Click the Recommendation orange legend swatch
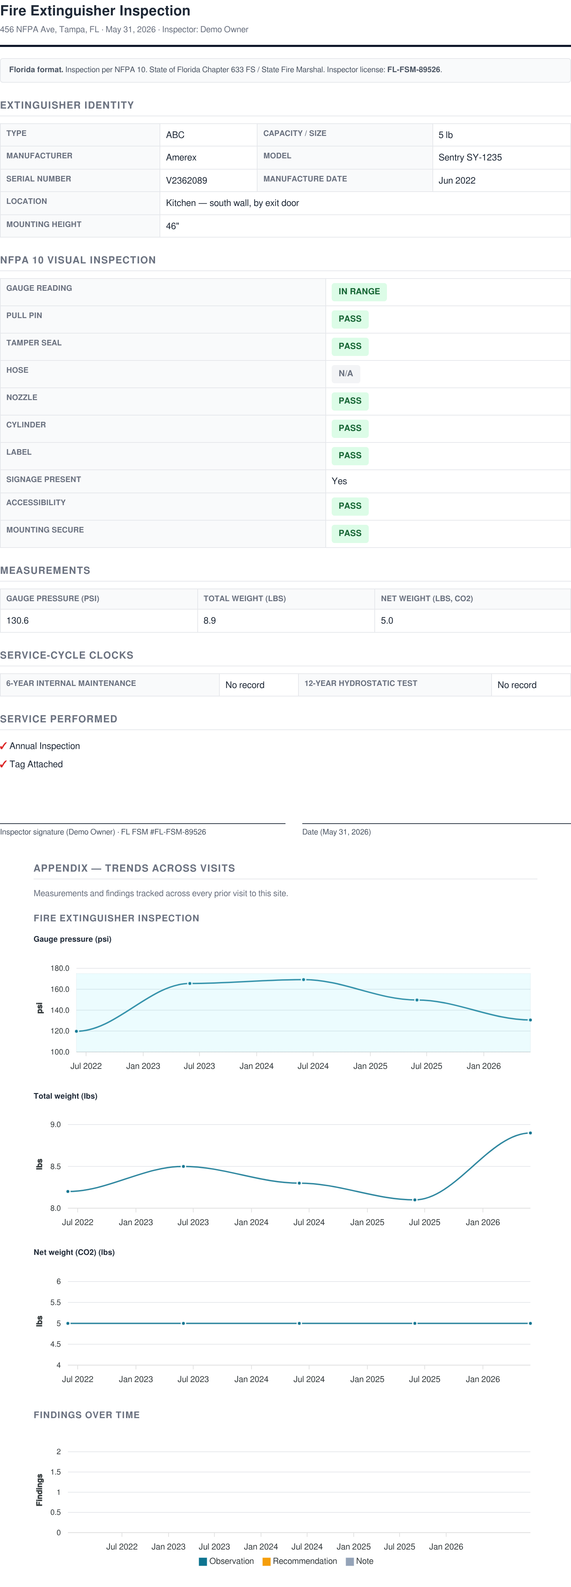Image resolution: width=571 pixels, height=1587 pixels. click(x=266, y=1561)
